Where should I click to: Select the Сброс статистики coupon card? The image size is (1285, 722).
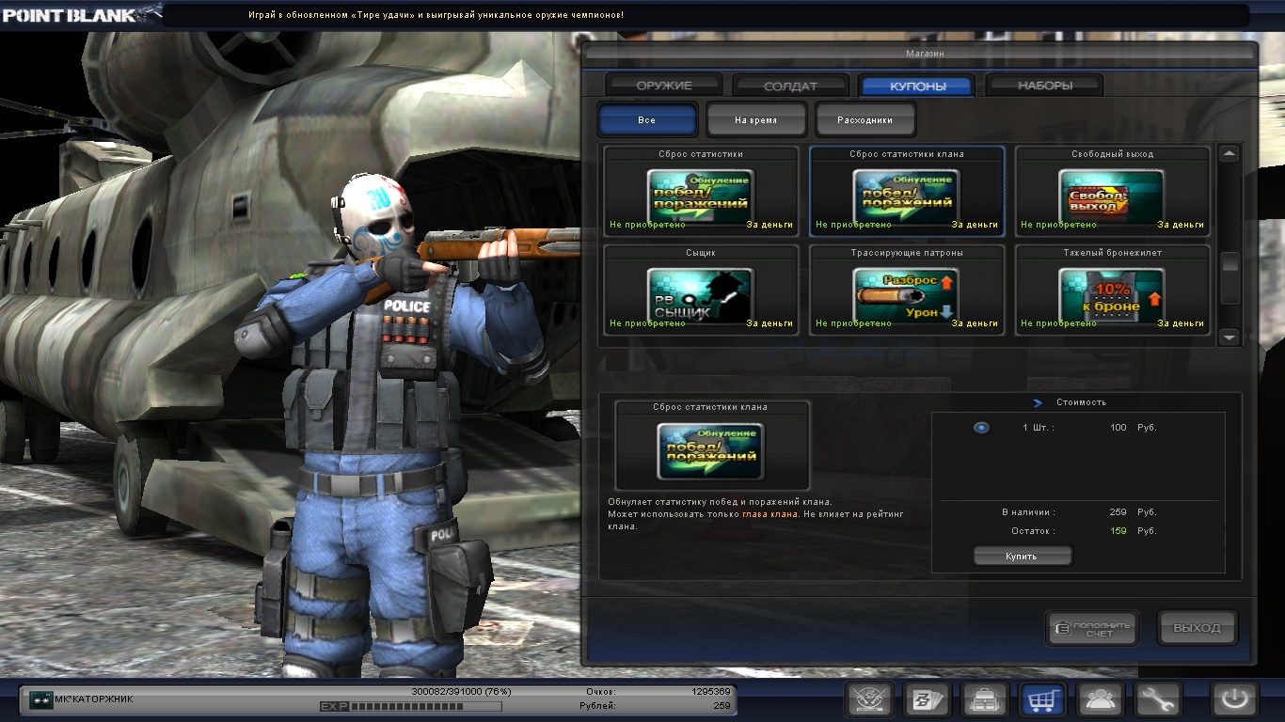click(701, 191)
